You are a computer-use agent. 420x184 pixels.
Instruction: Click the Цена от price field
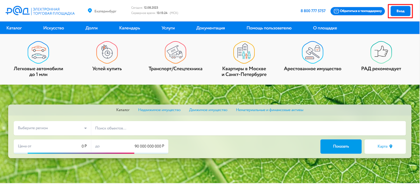click(x=52, y=146)
